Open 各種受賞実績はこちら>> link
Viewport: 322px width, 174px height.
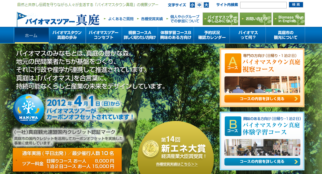(x=177, y=164)
